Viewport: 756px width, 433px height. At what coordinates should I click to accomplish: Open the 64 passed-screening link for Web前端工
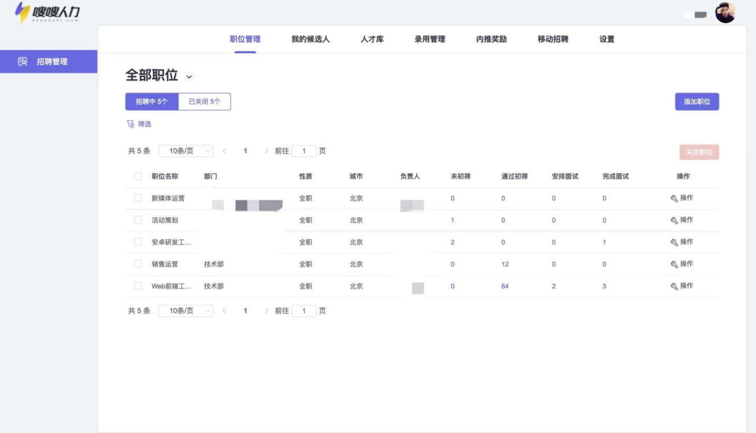[505, 286]
